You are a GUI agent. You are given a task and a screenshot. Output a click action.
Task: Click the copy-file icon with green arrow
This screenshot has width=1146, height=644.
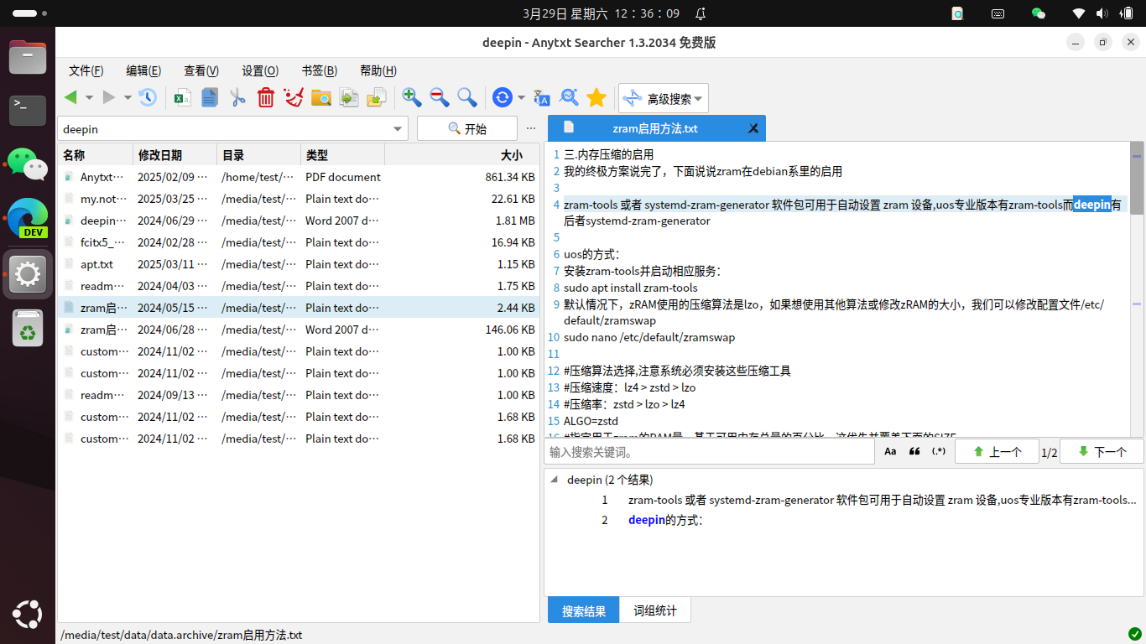pyautogui.click(x=349, y=98)
